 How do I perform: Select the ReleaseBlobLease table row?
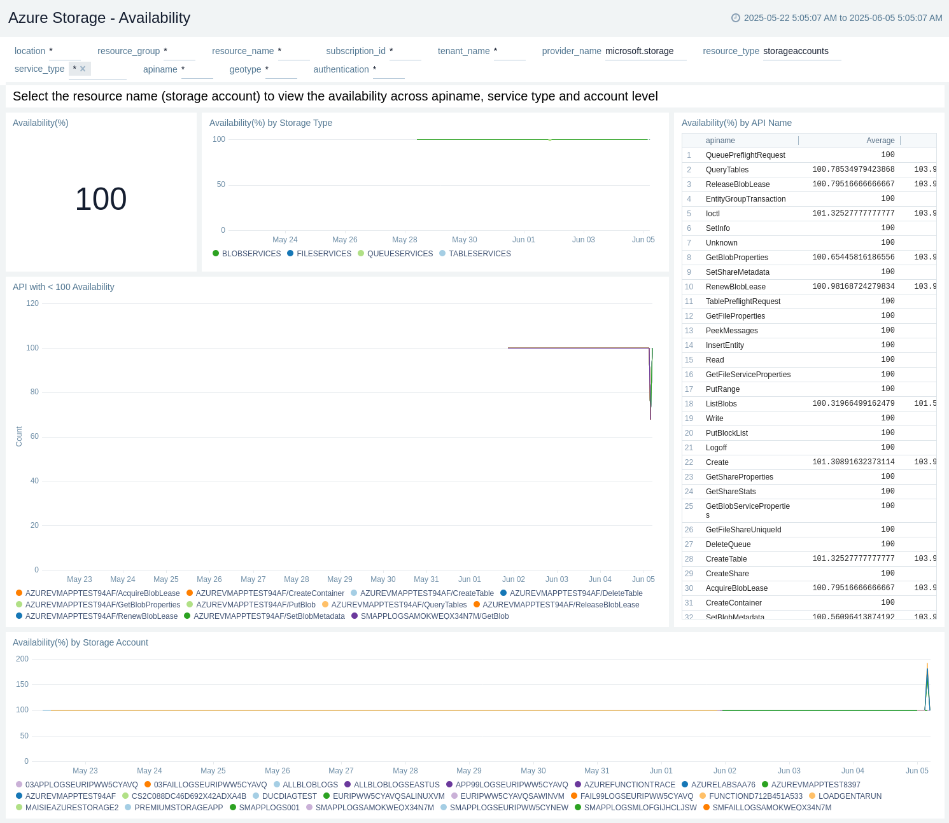coord(809,184)
